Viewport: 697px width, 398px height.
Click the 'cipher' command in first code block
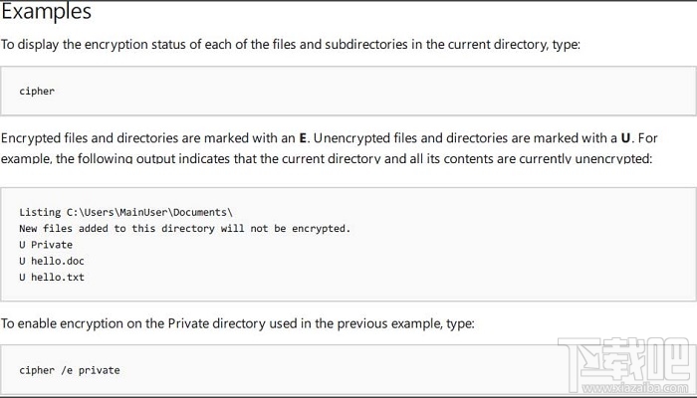(37, 91)
